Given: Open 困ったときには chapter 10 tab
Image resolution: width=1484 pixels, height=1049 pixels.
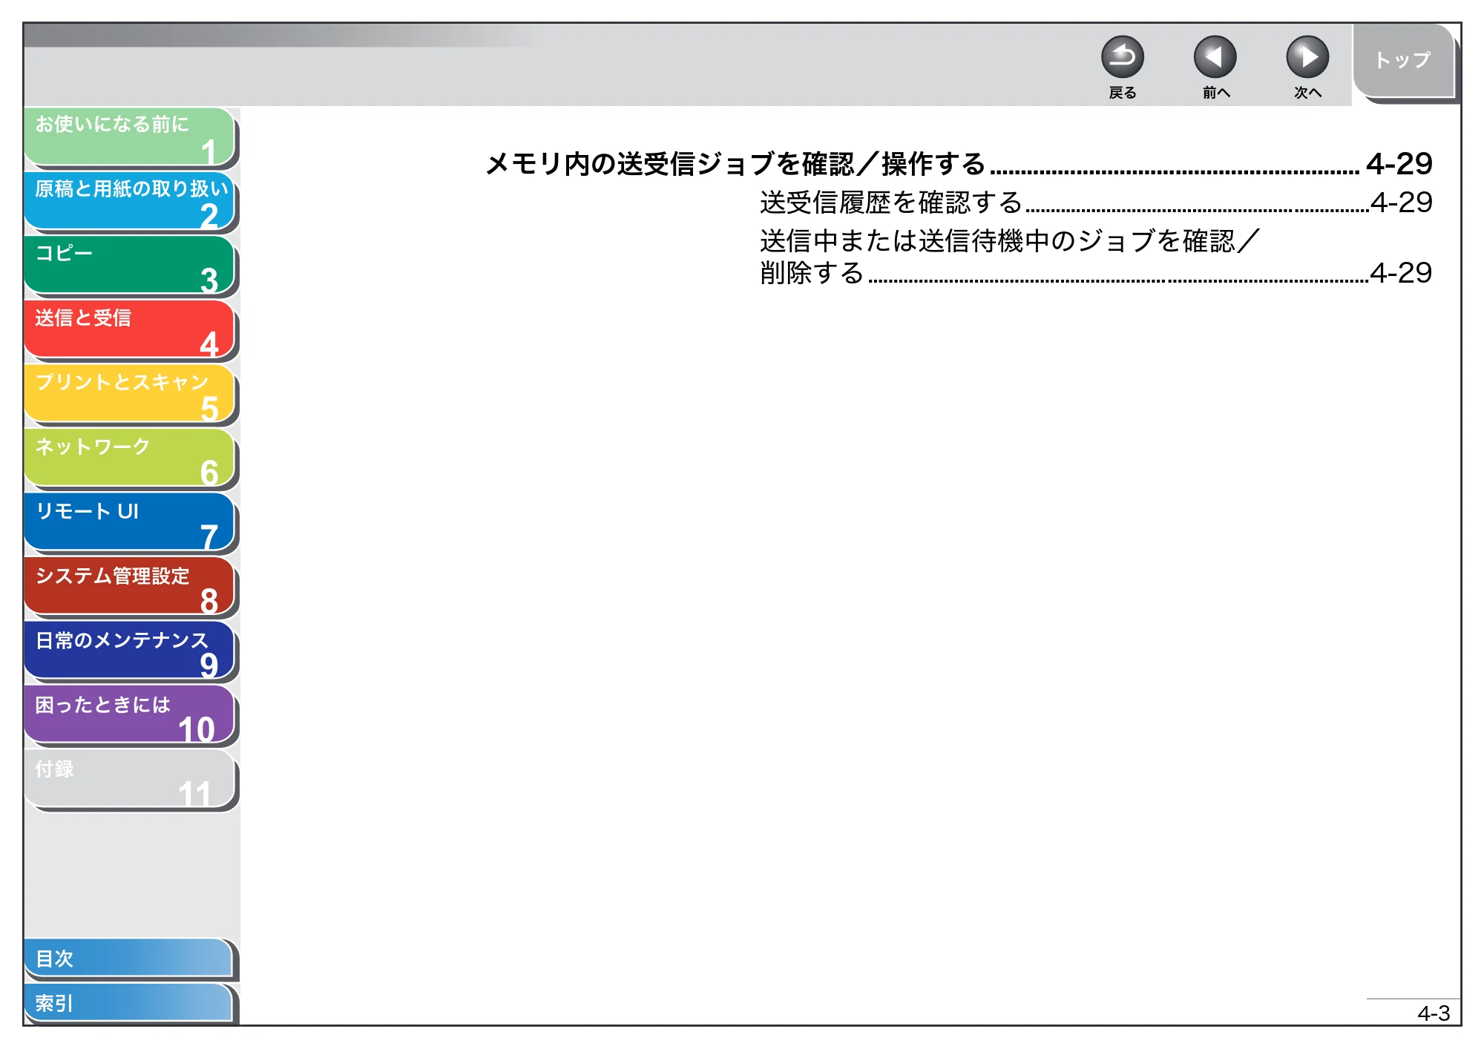Looking at the screenshot, I should (130, 715).
